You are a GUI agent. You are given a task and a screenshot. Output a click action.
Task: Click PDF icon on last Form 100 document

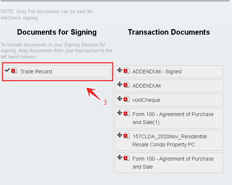point(127,158)
